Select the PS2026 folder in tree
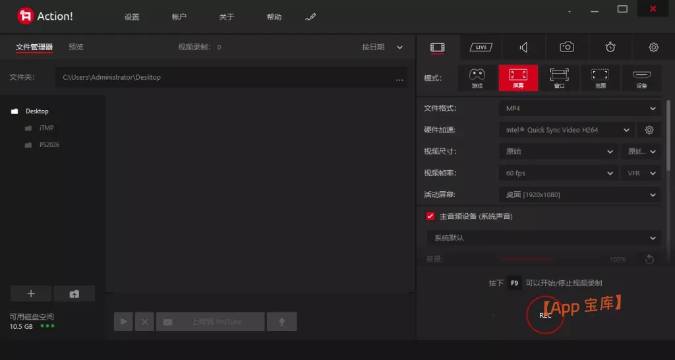This screenshot has height=360, width=675. [49, 144]
